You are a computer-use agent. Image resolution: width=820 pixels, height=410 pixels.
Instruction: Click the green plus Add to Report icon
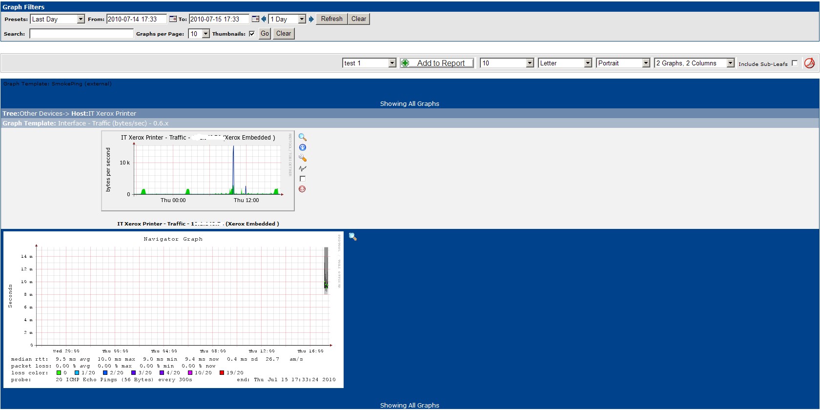405,63
